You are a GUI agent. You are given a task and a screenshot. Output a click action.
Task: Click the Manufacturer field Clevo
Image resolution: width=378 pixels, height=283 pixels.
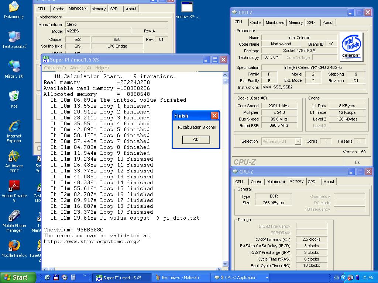tap(117, 24)
